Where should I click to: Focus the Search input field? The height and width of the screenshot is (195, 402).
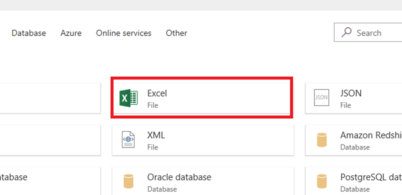(374, 33)
